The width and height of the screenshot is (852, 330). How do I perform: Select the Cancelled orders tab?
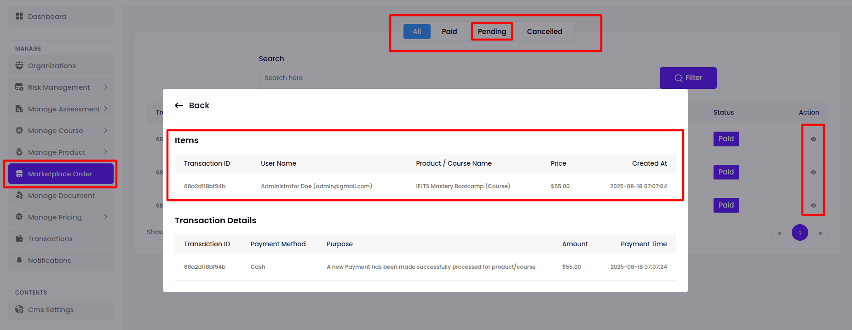544,32
